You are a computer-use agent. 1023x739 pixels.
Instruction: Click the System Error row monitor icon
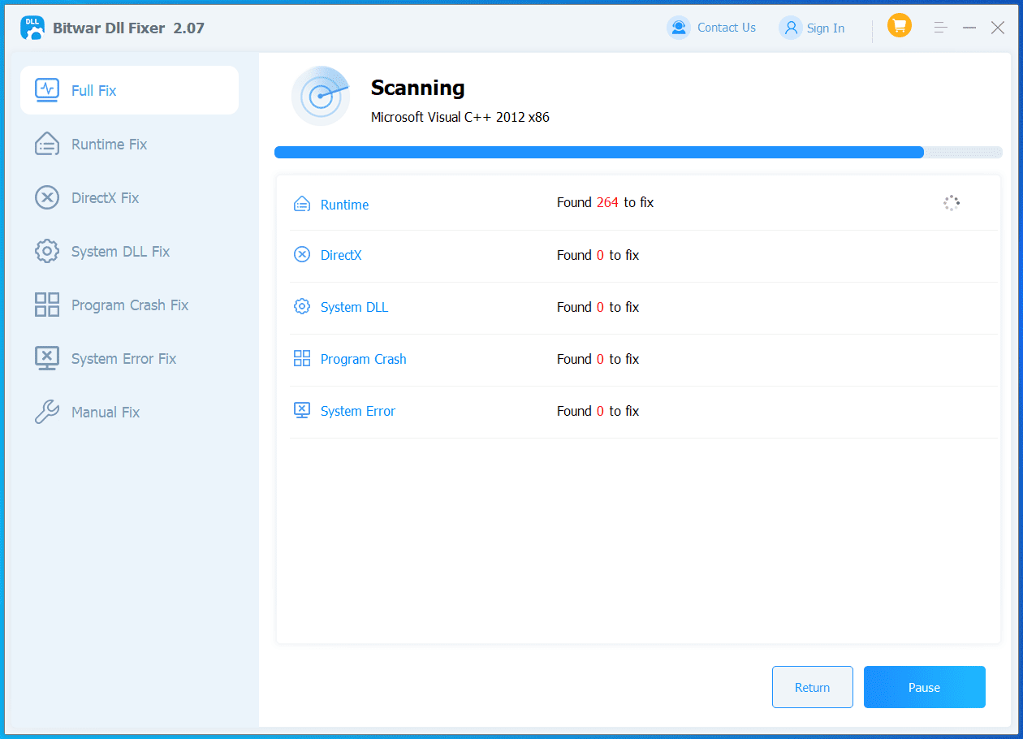302,410
